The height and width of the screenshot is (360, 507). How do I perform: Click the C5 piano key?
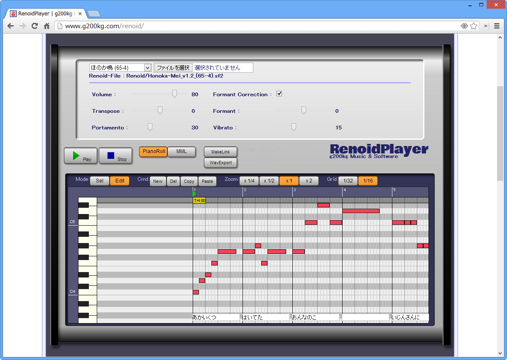88,223
